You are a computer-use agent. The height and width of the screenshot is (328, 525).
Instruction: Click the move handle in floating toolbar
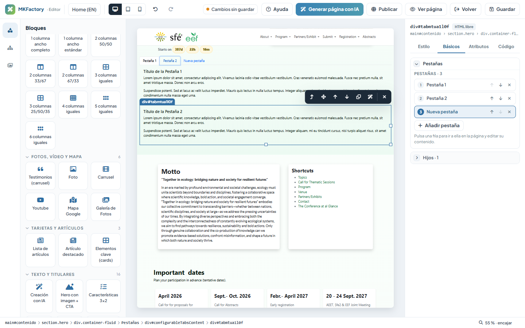tap(323, 97)
